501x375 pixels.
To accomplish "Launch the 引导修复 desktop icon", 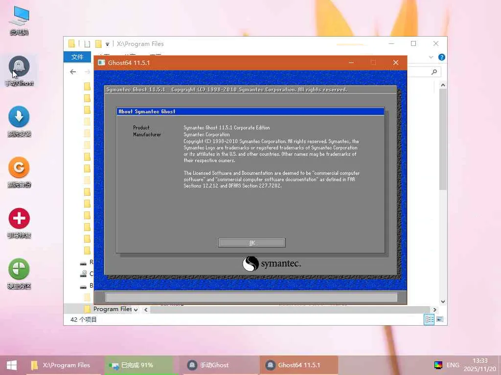I will 19,224.
